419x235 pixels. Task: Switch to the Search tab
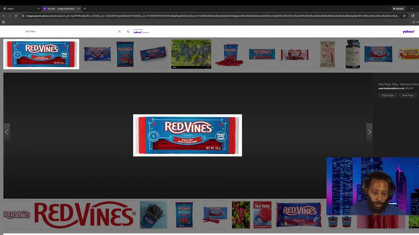20,8
